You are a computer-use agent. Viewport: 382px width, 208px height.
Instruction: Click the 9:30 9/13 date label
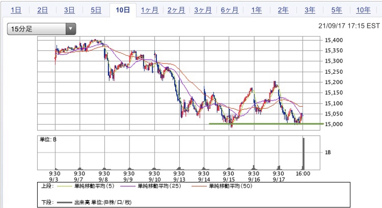pos(179,176)
